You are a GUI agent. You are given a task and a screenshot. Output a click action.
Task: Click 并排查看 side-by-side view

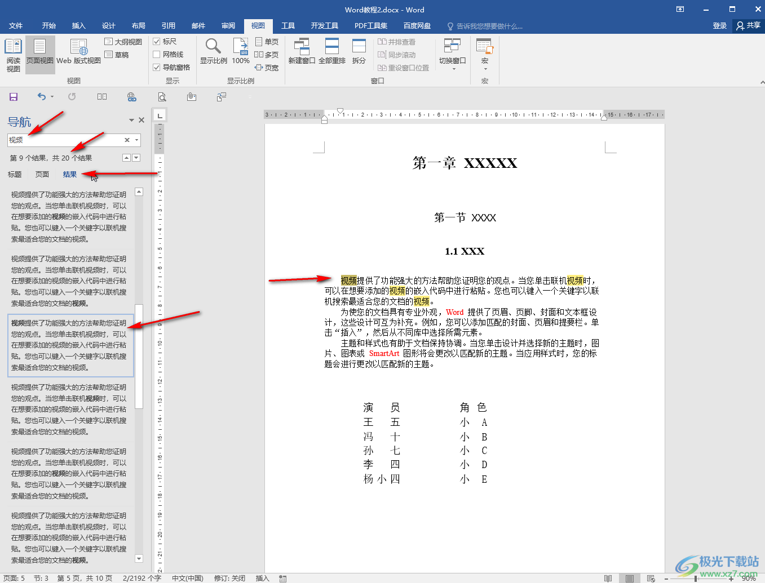pyautogui.click(x=396, y=42)
